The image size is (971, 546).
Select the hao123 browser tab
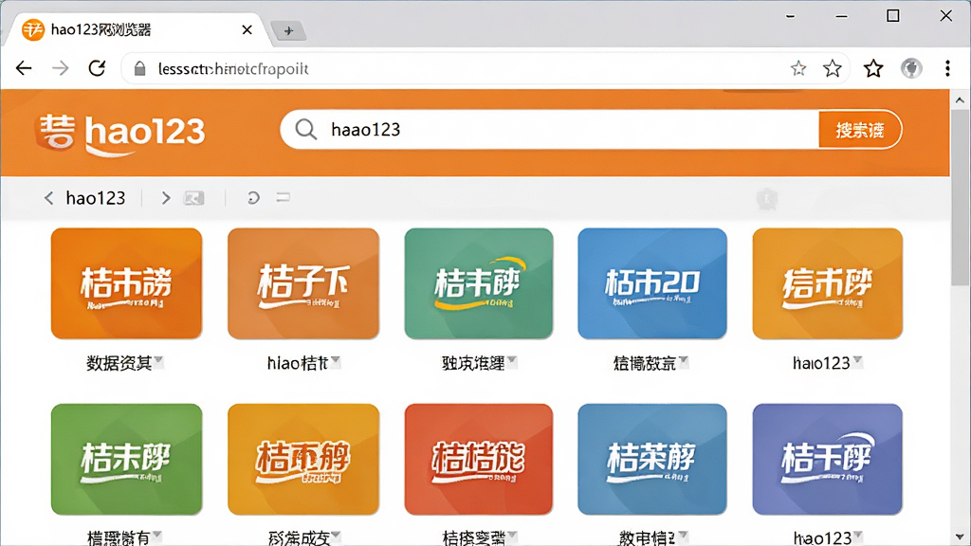pos(139,29)
